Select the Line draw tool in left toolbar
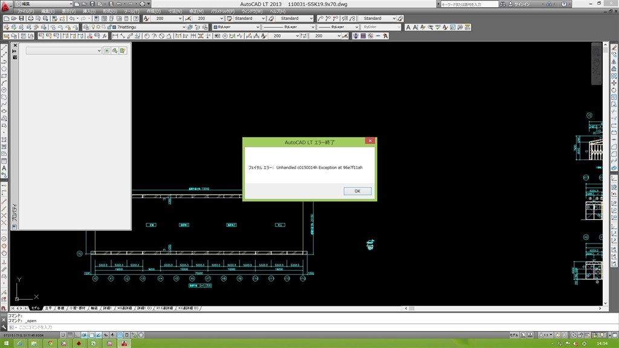 click(4, 47)
